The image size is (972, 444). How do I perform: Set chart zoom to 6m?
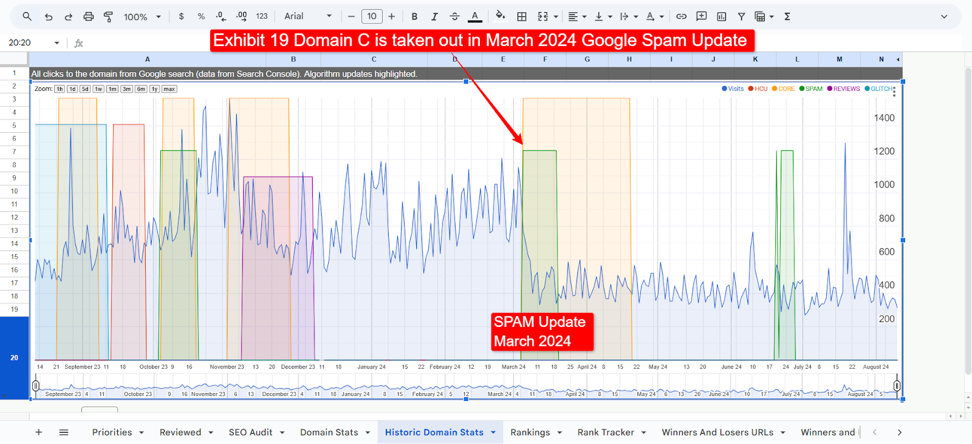click(141, 89)
